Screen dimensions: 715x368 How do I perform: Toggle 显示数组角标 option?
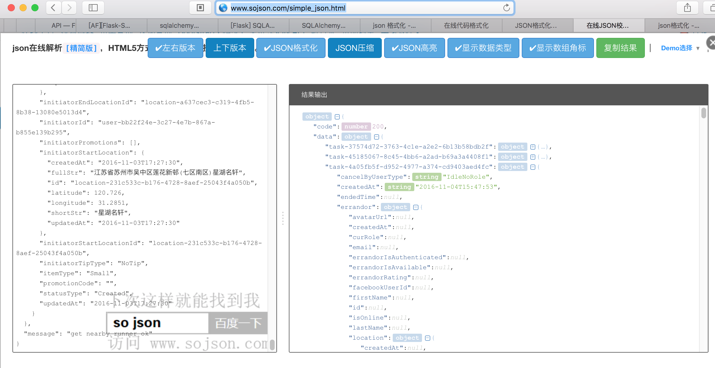click(x=558, y=48)
